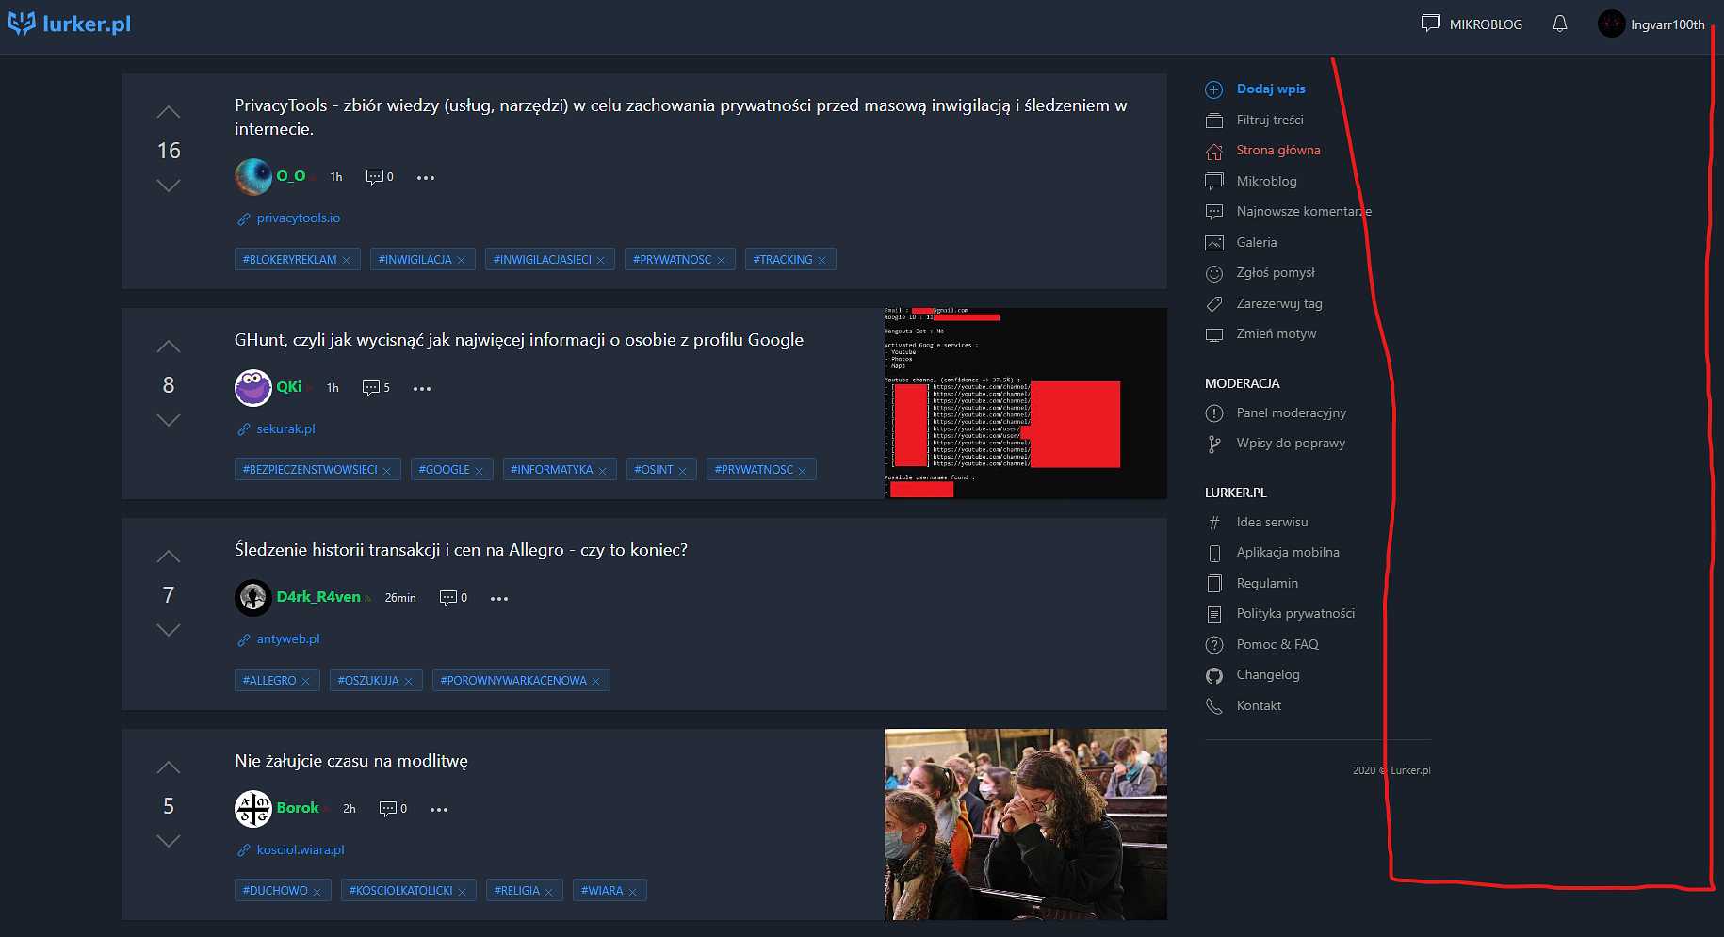This screenshot has height=937, width=1724.
Task: Click QKi user avatar
Action: click(253, 387)
